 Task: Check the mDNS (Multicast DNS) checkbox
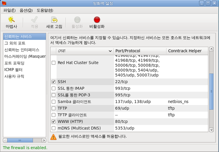(53, 128)
